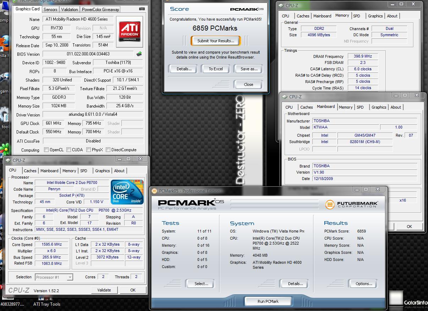Screen dimensions: 428x311
Task: Click the GPU-Z screenshot camera icon
Action: pos(142,9)
